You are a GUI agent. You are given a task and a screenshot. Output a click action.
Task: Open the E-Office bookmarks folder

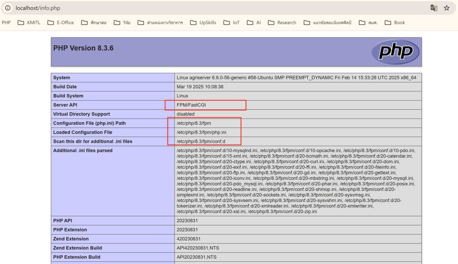pyautogui.click(x=60, y=22)
